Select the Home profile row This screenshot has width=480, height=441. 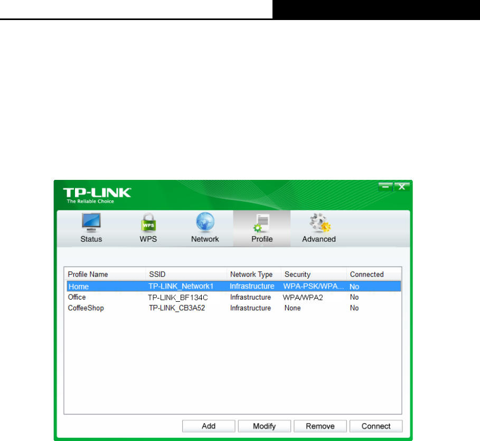[x=233, y=286]
